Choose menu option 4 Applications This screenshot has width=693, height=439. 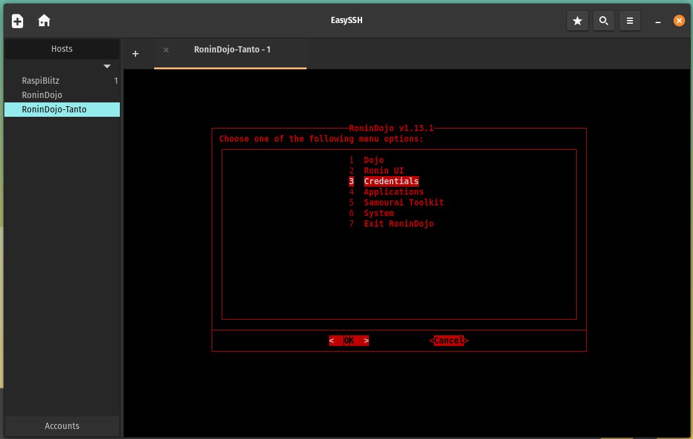tap(386, 192)
